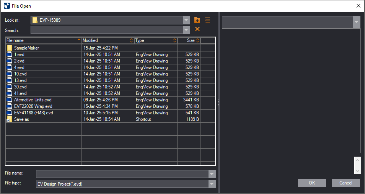
Task: Toggle the list view mode icon
Action: point(207,20)
